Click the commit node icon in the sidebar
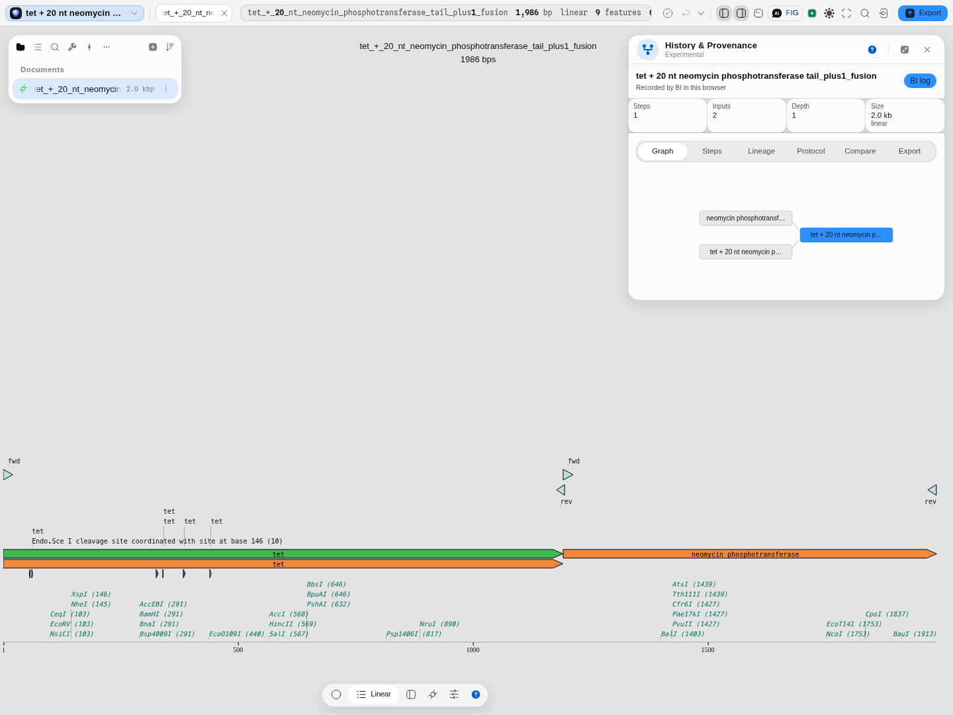Screen dimensions: 953x715 (x=89, y=47)
